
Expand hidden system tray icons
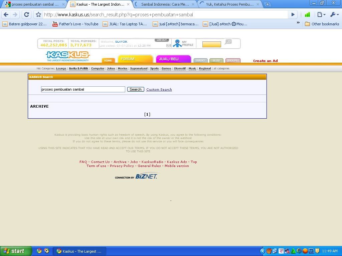pos(263,251)
